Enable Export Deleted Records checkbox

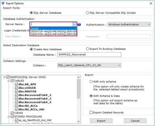tap(91, 112)
